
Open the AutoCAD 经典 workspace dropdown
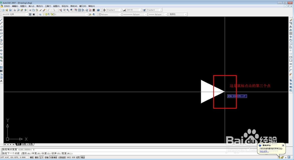[x=27, y=14]
